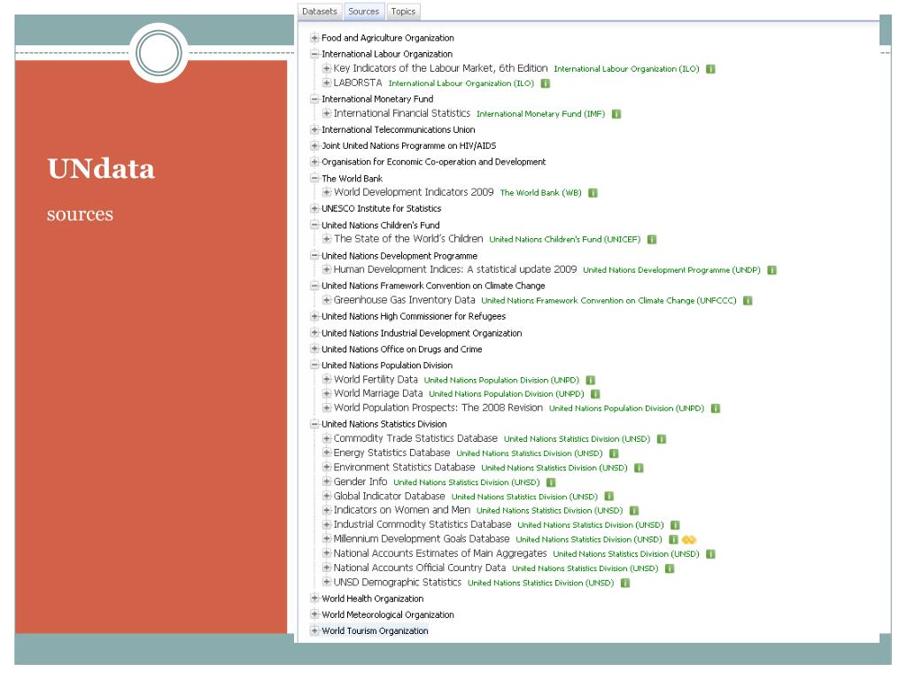This screenshot has height=680, width=907.
Task: Open Greenhouse Gas Inventory Data dataset
Action: pos(404,300)
